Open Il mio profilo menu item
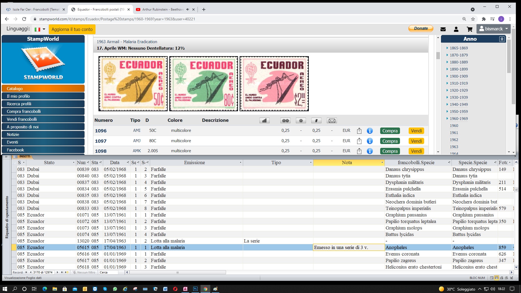This screenshot has height=293, width=521. tap(43, 96)
